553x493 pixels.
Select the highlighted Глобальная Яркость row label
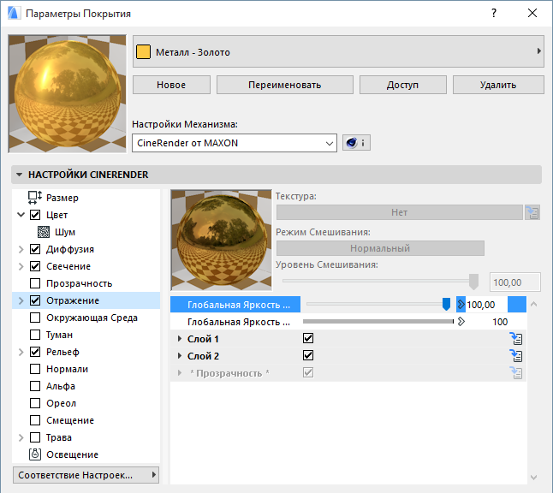235,305
